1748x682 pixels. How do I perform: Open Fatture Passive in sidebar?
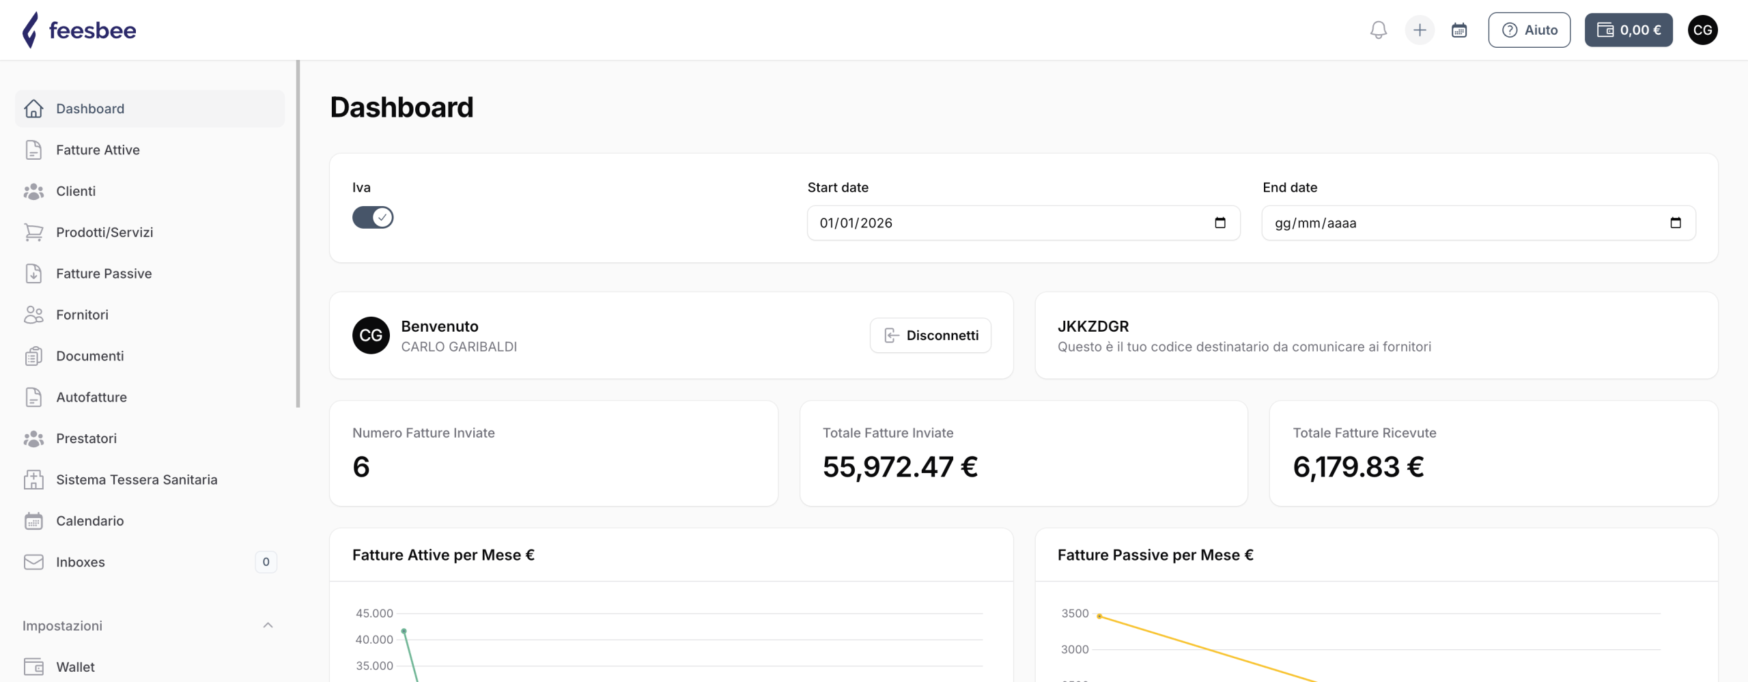pyautogui.click(x=104, y=274)
